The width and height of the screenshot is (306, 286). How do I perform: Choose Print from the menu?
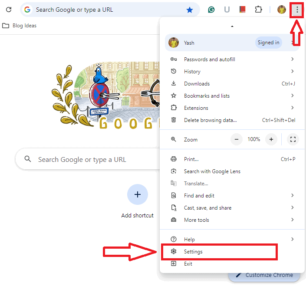(232, 159)
